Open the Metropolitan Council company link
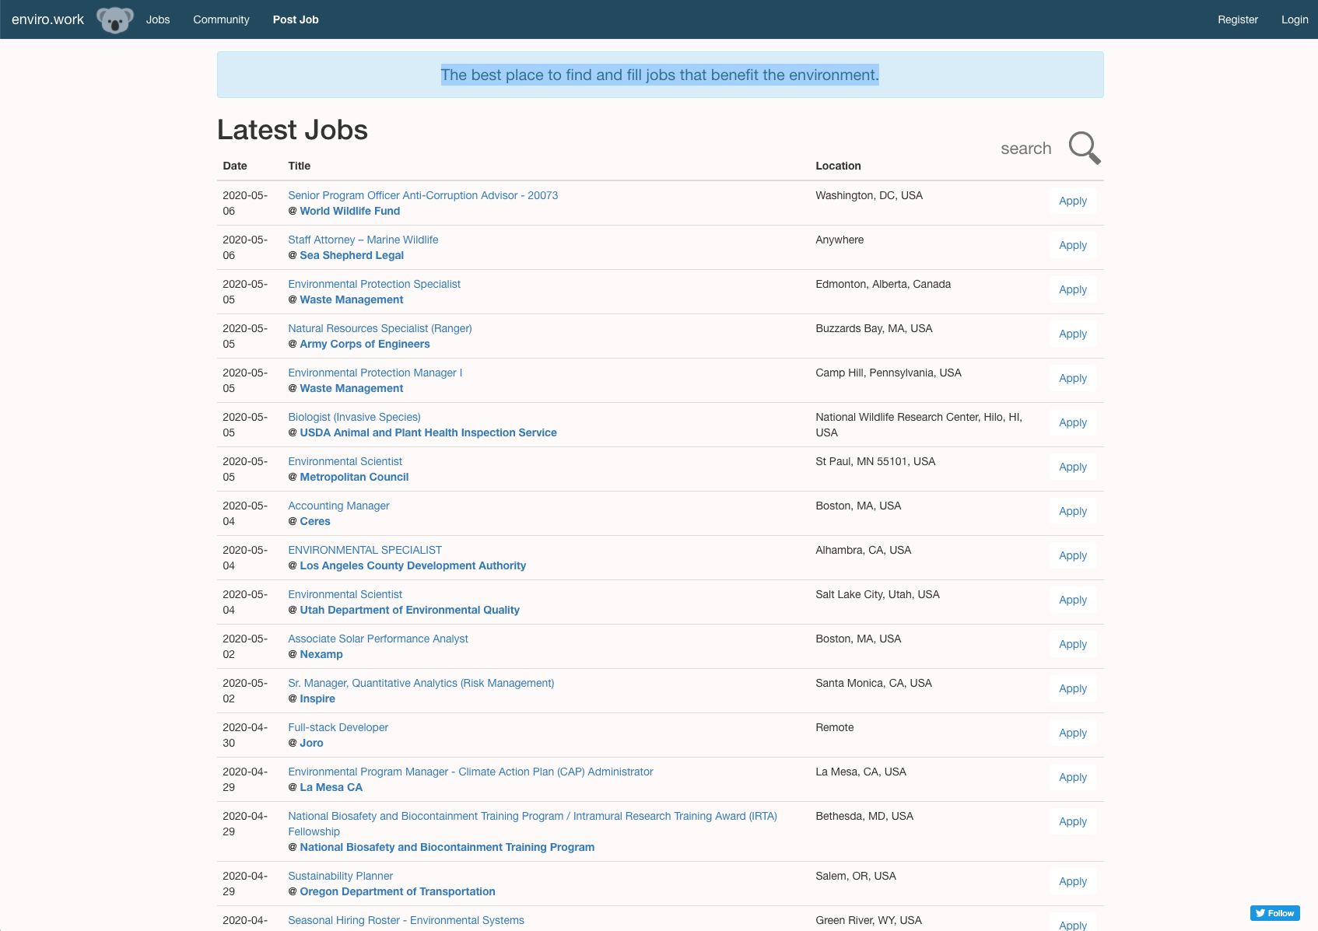The height and width of the screenshot is (931, 1318). [354, 477]
